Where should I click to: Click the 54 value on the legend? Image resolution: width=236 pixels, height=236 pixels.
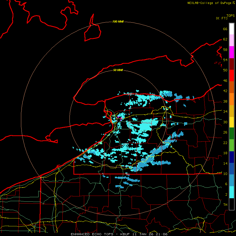(225, 60)
